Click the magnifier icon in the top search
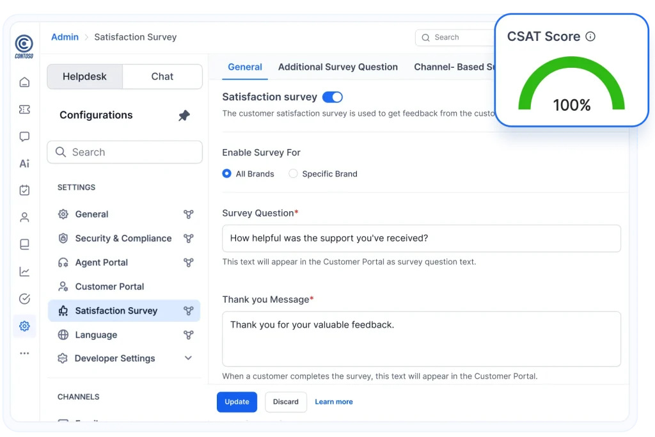The image size is (655, 437). click(x=425, y=38)
